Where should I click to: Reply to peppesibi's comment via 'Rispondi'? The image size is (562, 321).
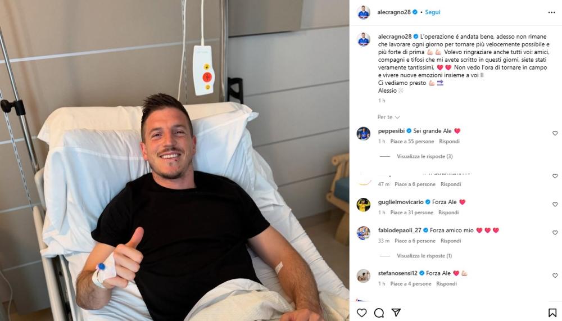coord(449,141)
